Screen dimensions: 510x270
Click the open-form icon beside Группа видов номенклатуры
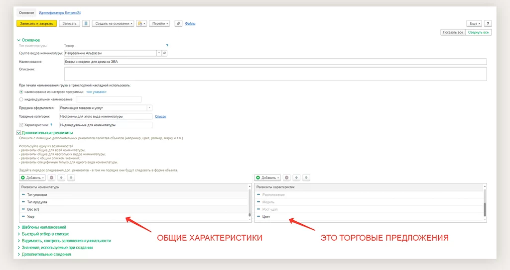tap(165, 53)
